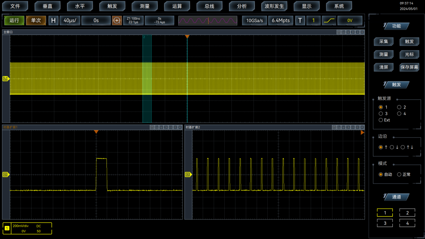The width and height of the screenshot is (425, 239).
Task: Click the annotate chart icon in 时基扩展2 title bar
Action: pyautogui.click(x=339, y=127)
